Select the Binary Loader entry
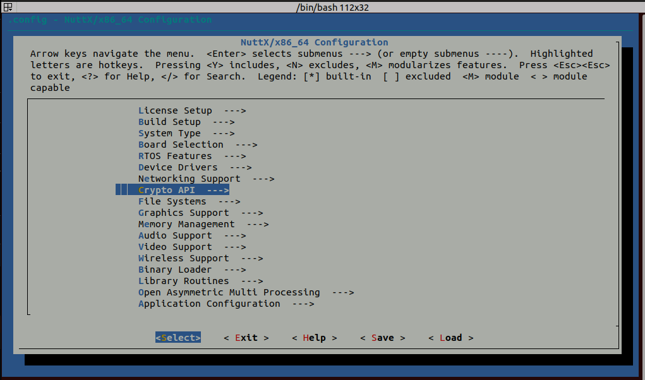This screenshot has height=380, width=645. pyautogui.click(x=175, y=269)
